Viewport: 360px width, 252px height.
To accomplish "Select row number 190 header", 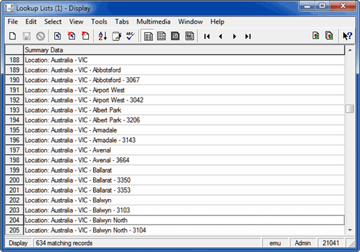I will tap(15, 80).
